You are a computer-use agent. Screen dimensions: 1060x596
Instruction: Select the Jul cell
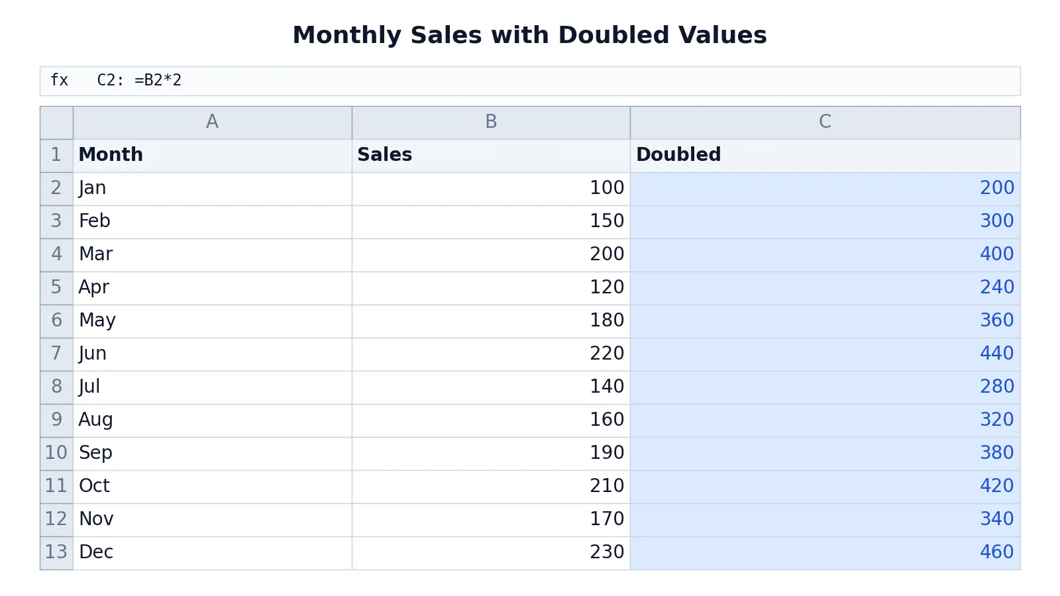pyautogui.click(x=212, y=387)
